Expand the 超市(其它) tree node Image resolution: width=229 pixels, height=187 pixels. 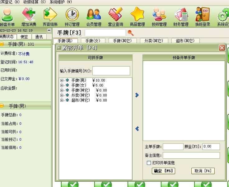pos(62,100)
